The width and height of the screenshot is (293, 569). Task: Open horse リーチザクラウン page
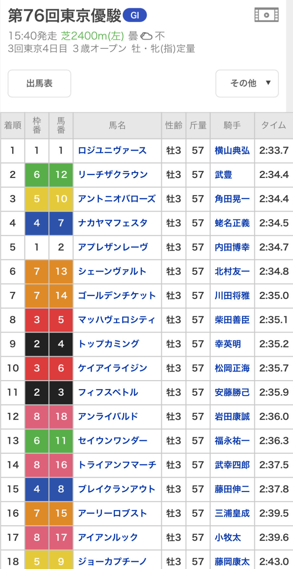[x=113, y=175]
